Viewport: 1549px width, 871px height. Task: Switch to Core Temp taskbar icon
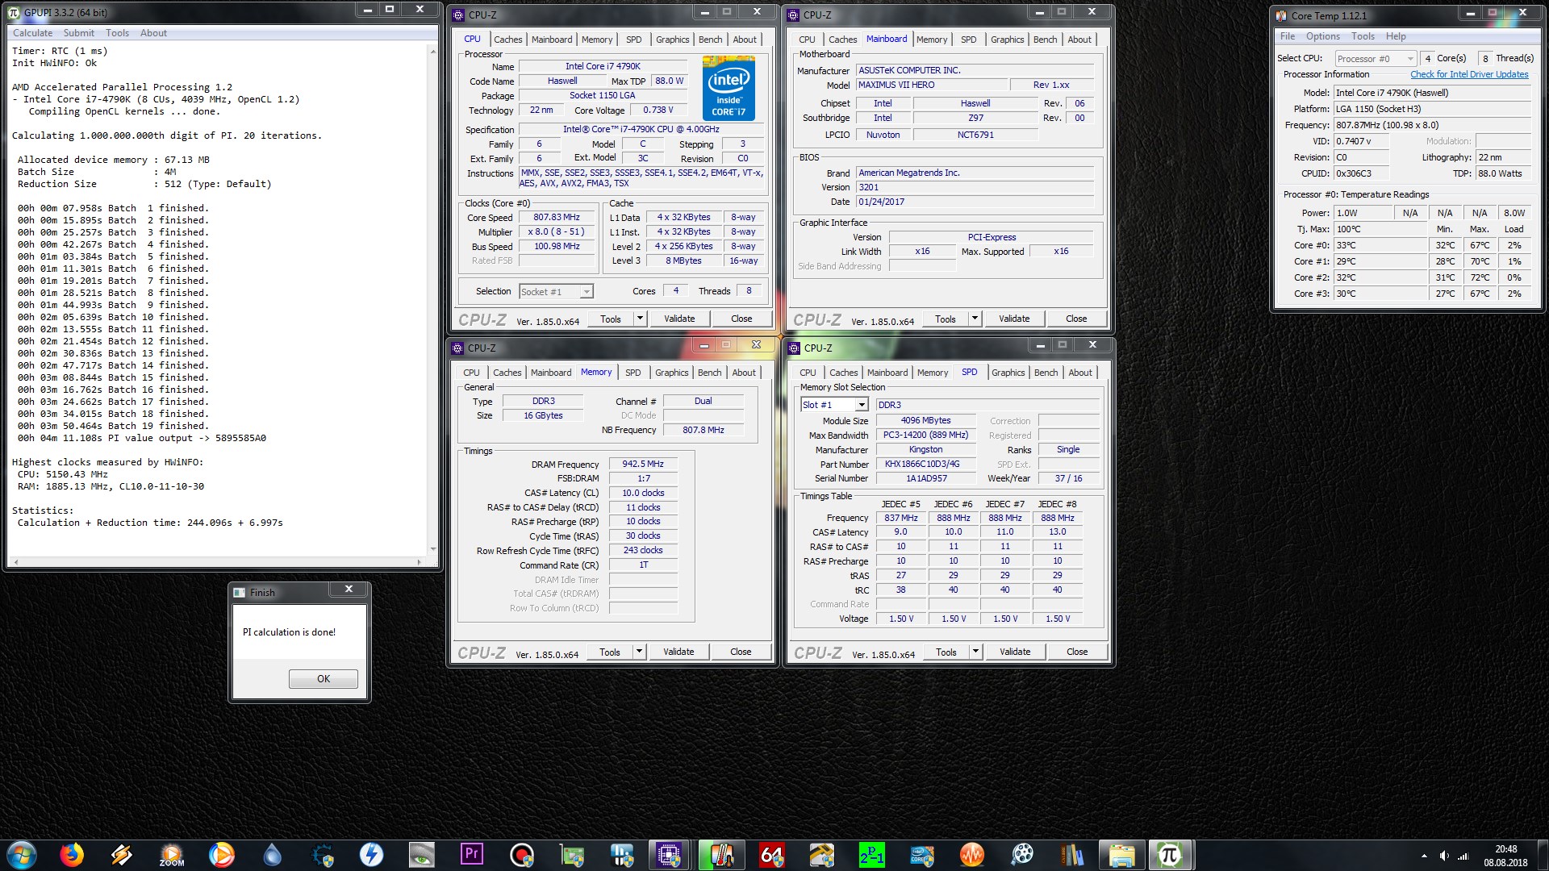[722, 855]
